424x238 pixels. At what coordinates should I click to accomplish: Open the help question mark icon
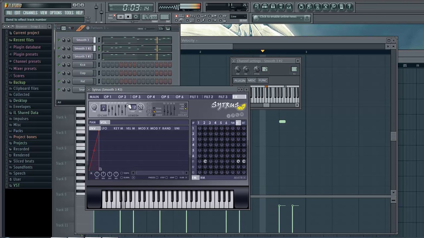[x=349, y=7]
